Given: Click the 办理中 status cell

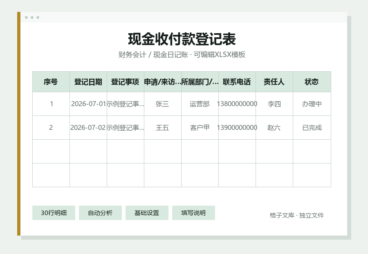Looking at the screenshot, I should click(x=312, y=104).
